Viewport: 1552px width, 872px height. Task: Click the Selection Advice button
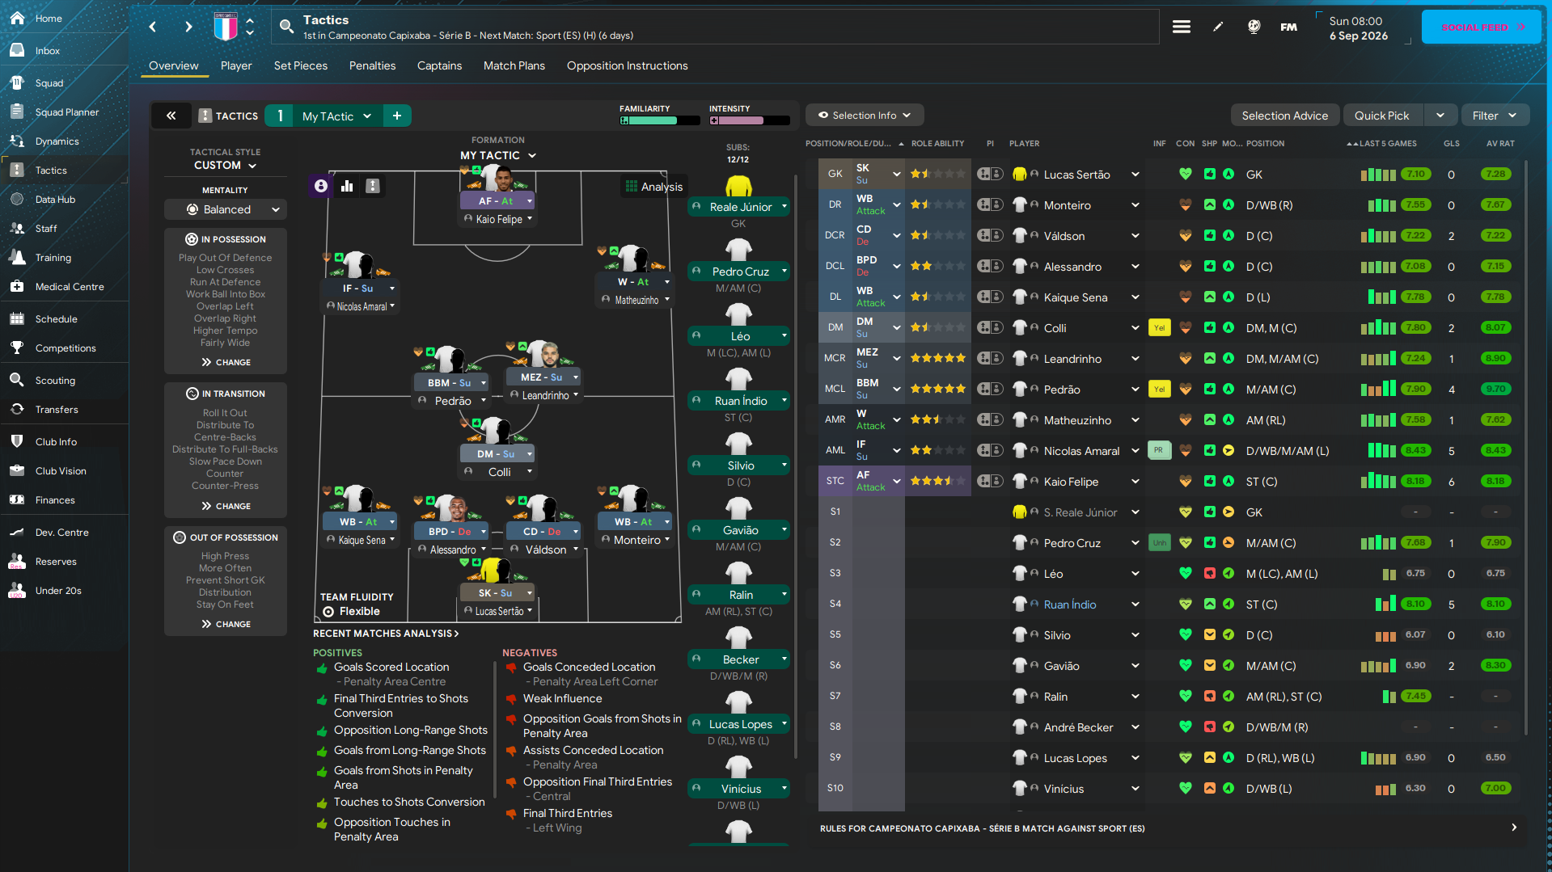[1284, 116]
